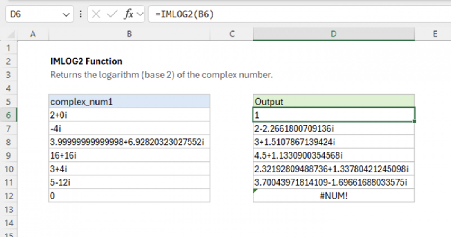The image size is (451, 237).
Task: Cancel formula entry with the X icon
Action: pos(96,14)
